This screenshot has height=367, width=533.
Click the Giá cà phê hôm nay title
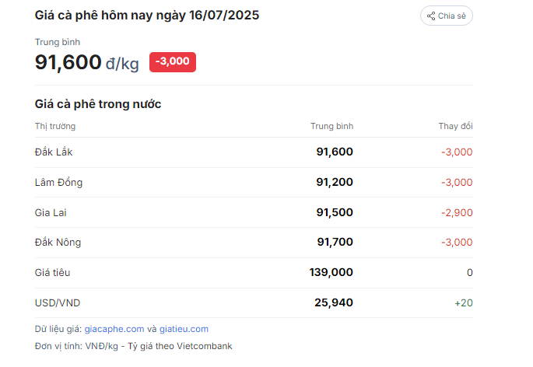point(147,16)
